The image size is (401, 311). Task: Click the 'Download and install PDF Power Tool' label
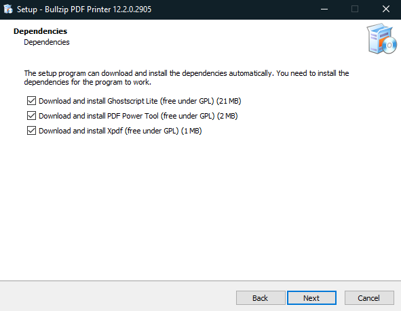click(98, 116)
